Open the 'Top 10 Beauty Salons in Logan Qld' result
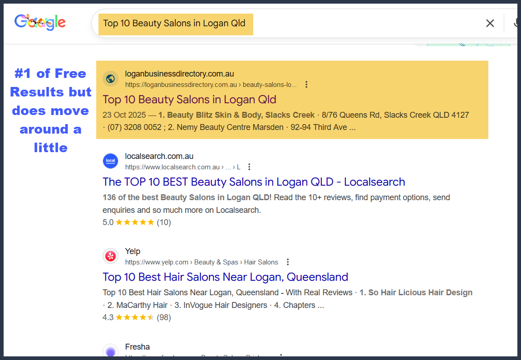This screenshot has height=360, width=521. coord(189,100)
